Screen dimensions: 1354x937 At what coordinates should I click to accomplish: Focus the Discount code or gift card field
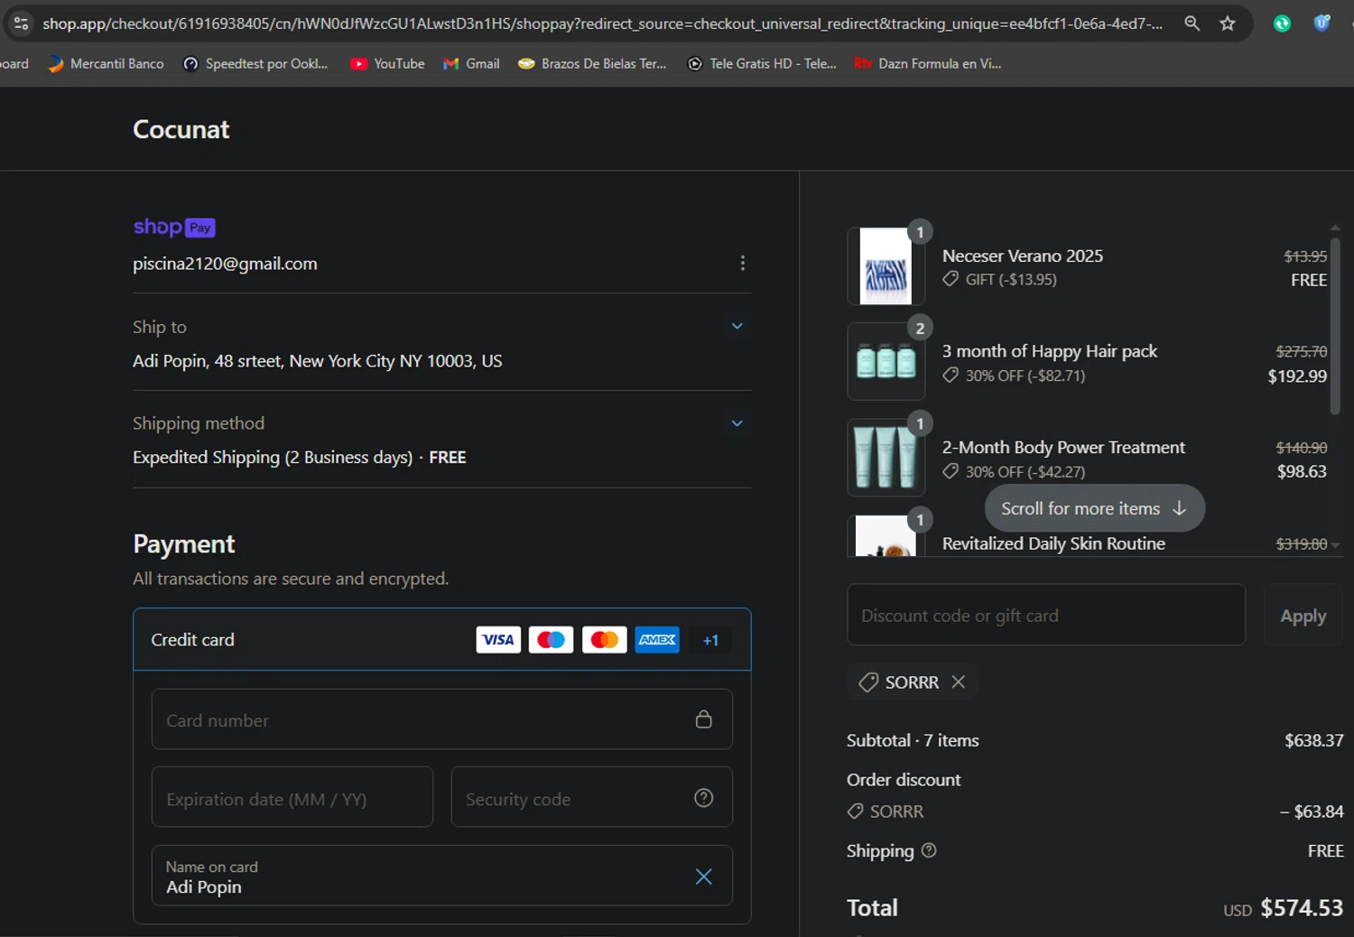point(1046,615)
